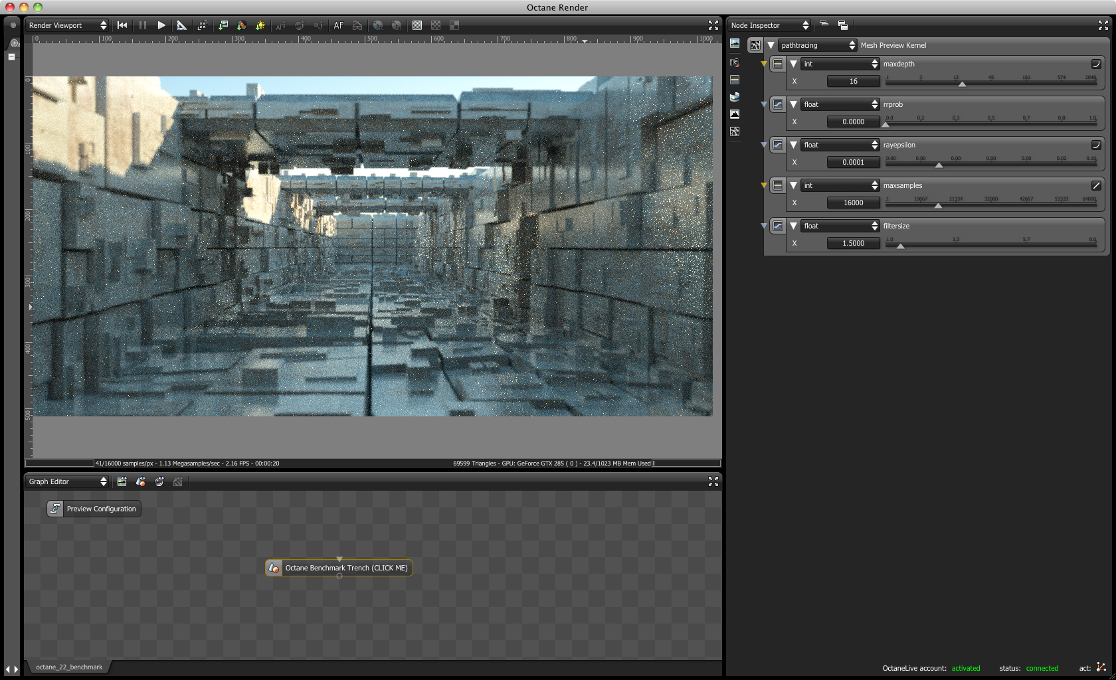The image size is (1116, 680).
Task: Click the fine dotted grid icon
Action: pos(417,25)
